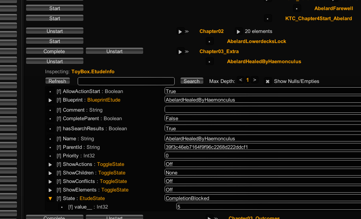Click bullet icon beside CompleteParent field
Viewport: 361px width, 219px height.
(50, 119)
